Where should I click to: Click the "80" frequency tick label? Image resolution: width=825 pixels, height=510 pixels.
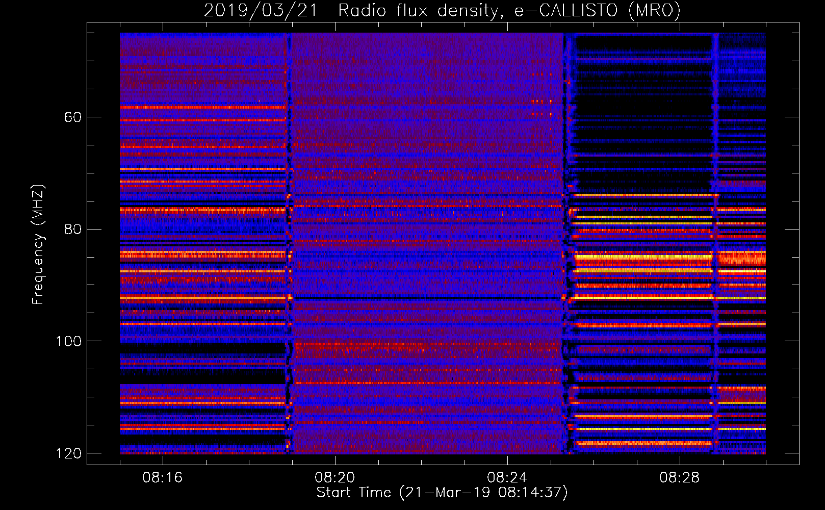(x=73, y=229)
